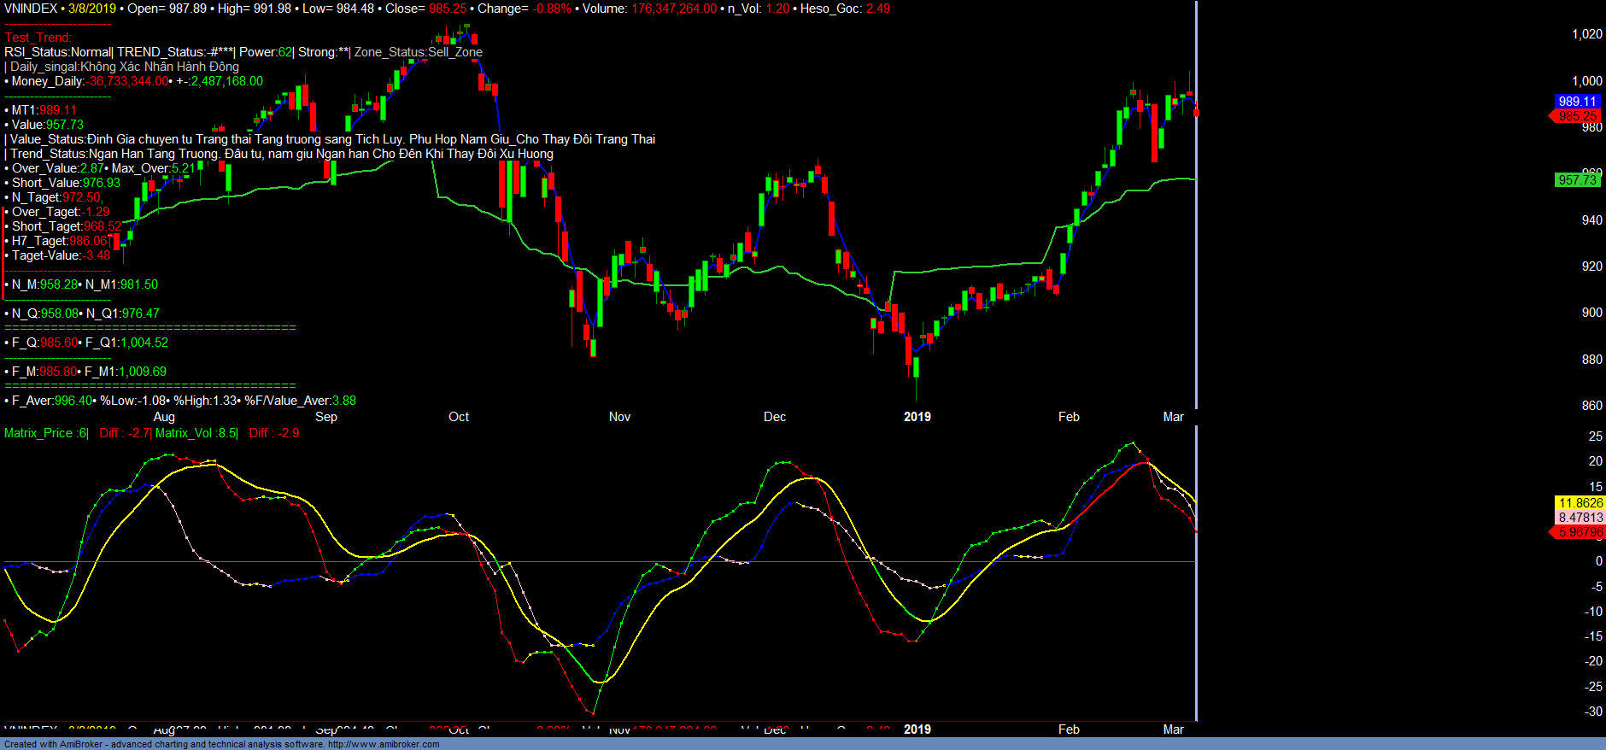Select the Matrix_Price indicator label
Image resolution: width=1606 pixels, height=750 pixels.
point(44,433)
